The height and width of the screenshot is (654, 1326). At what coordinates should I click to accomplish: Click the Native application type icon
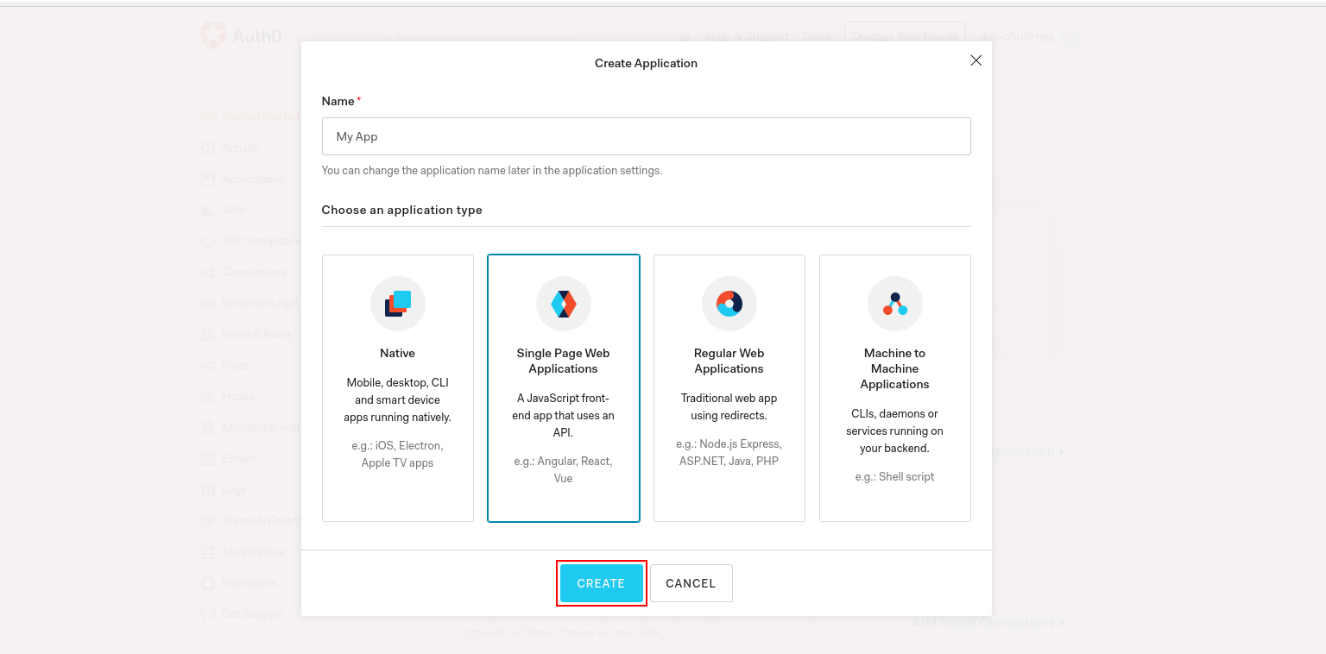(398, 304)
